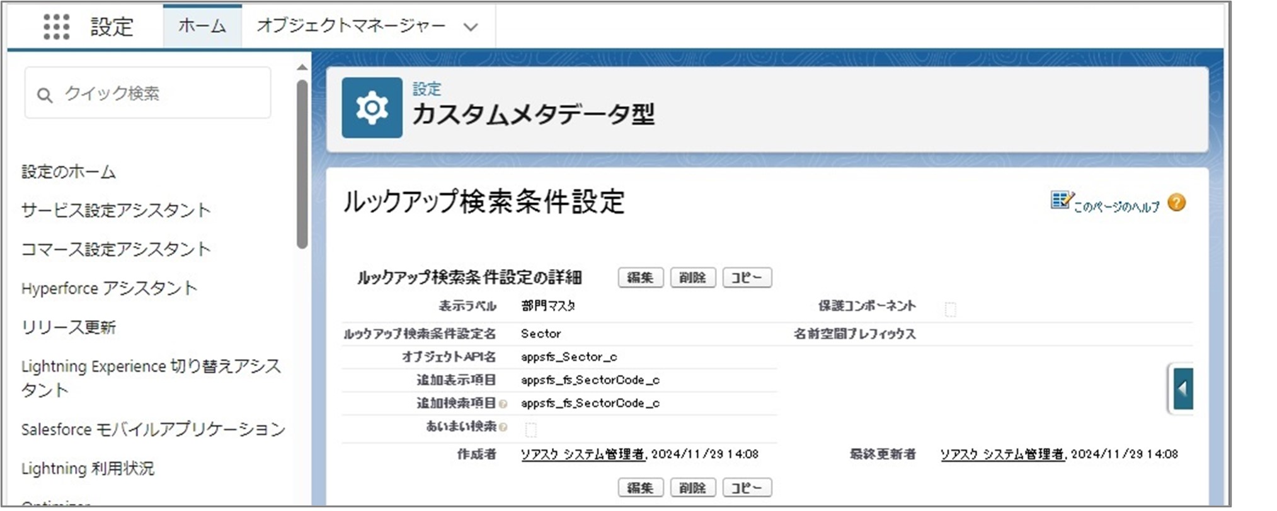Open コマース設定アシスタント in sidebar
The image size is (1277, 511).
(x=116, y=250)
